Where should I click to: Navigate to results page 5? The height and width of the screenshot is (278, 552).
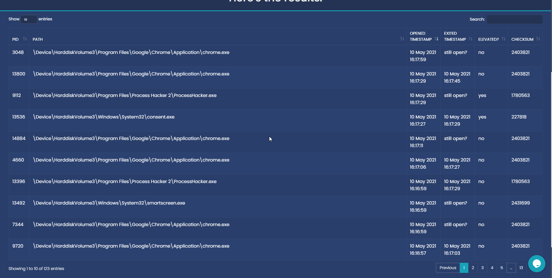502,268
